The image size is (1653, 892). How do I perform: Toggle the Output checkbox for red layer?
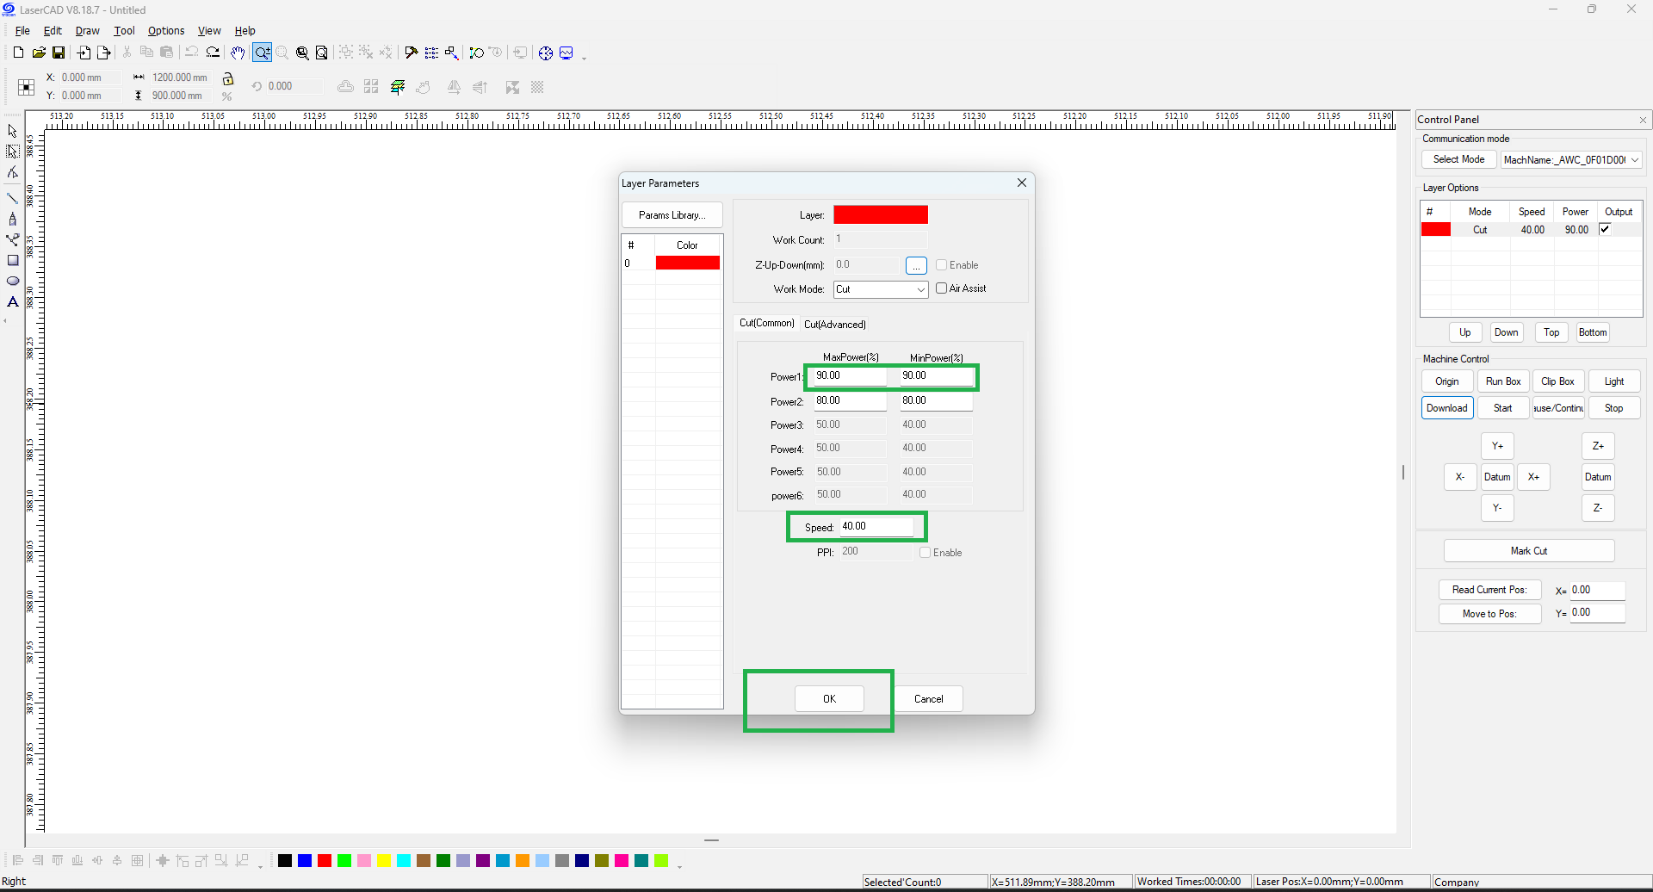[1605, 229]
